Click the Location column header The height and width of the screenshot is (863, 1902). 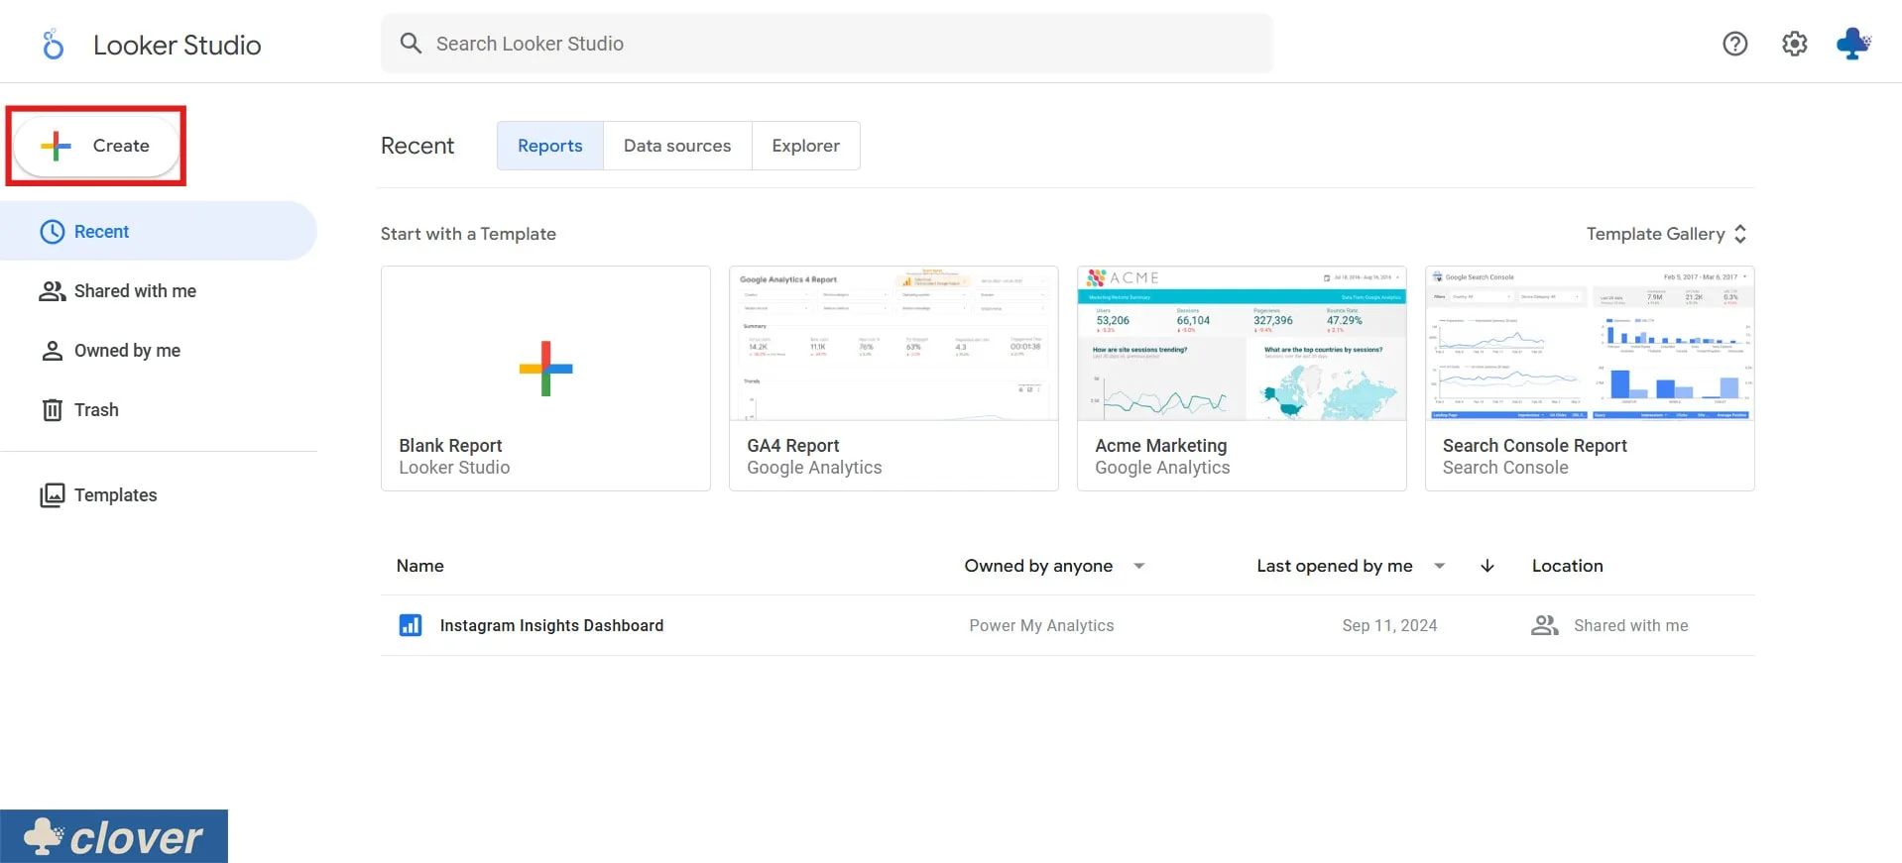(1567, 566)
